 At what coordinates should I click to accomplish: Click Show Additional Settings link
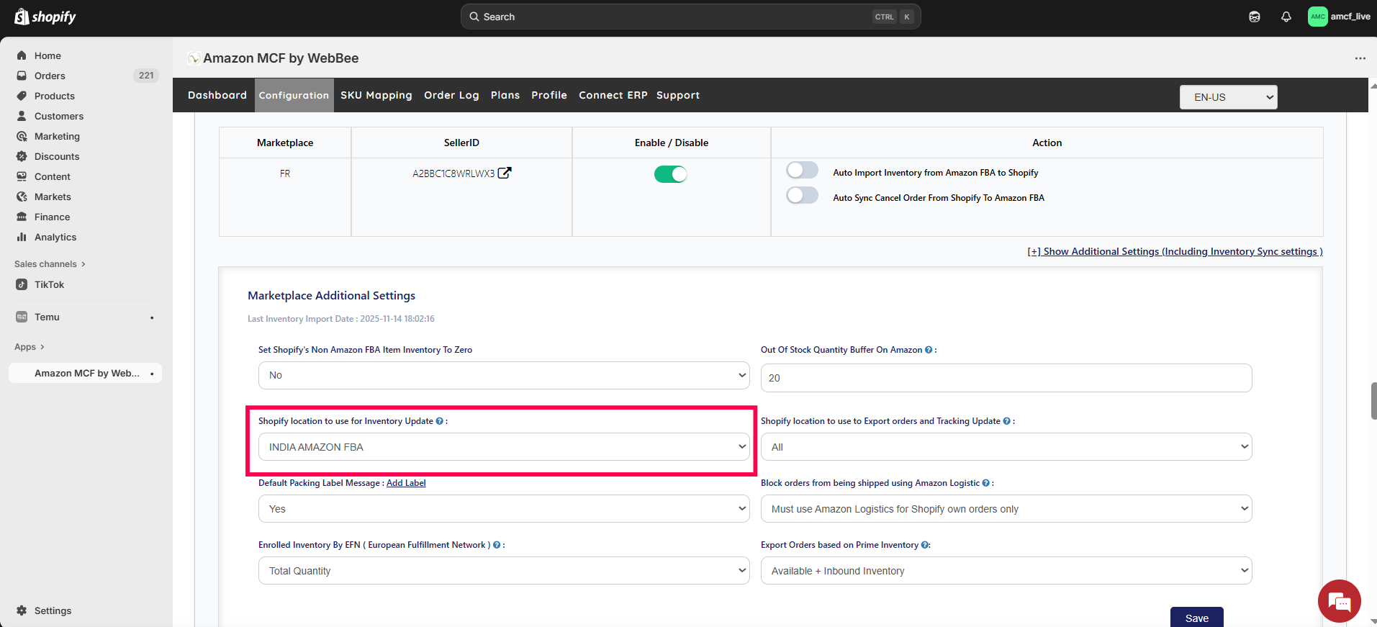1175,251
